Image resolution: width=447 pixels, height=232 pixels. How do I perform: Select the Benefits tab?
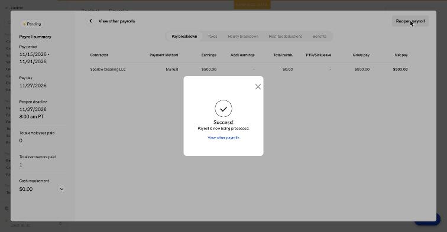[319, 37]
